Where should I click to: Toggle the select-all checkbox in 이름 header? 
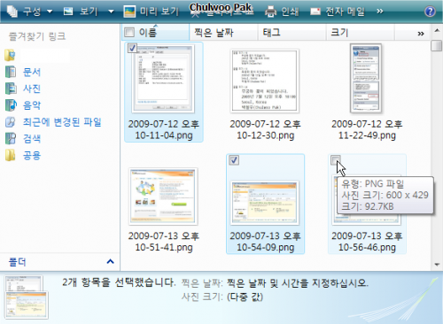[129, 32]
